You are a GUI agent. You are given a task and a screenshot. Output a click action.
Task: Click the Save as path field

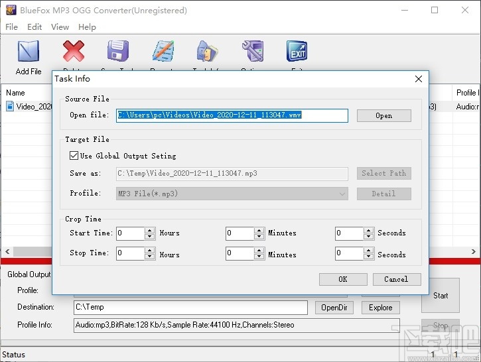(232, 174)
